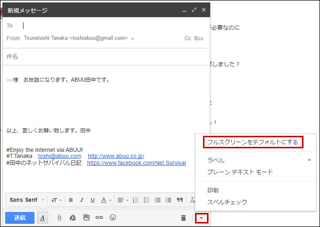Open the http://www.abuu.co.jp/ link
Image resolution: width=320 pixels, height=227 pixels.
click(x=116, y=156)
